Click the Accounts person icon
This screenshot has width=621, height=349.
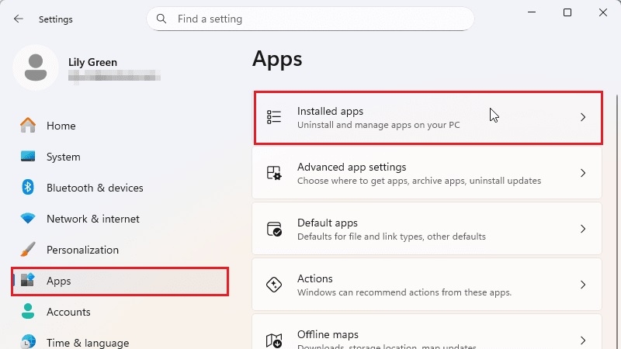tap(28, 311)
